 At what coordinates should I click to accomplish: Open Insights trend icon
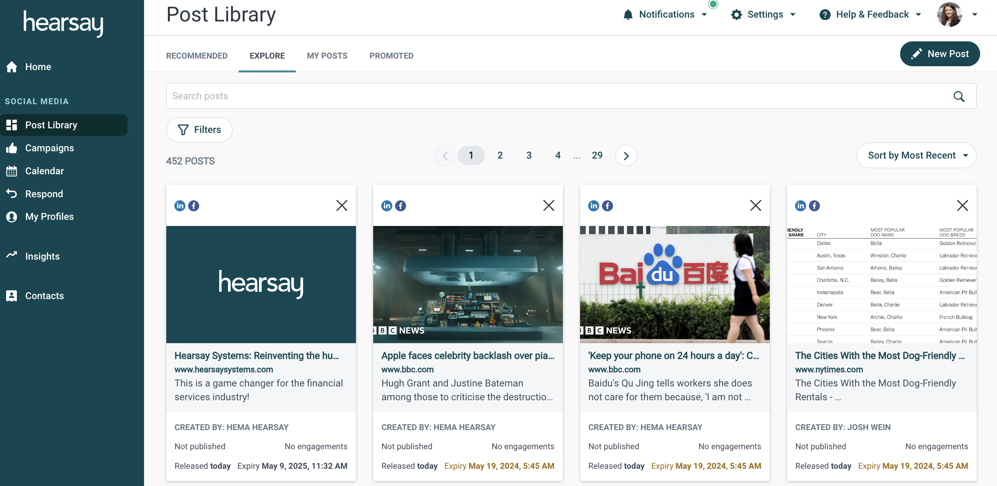[11, 255]
